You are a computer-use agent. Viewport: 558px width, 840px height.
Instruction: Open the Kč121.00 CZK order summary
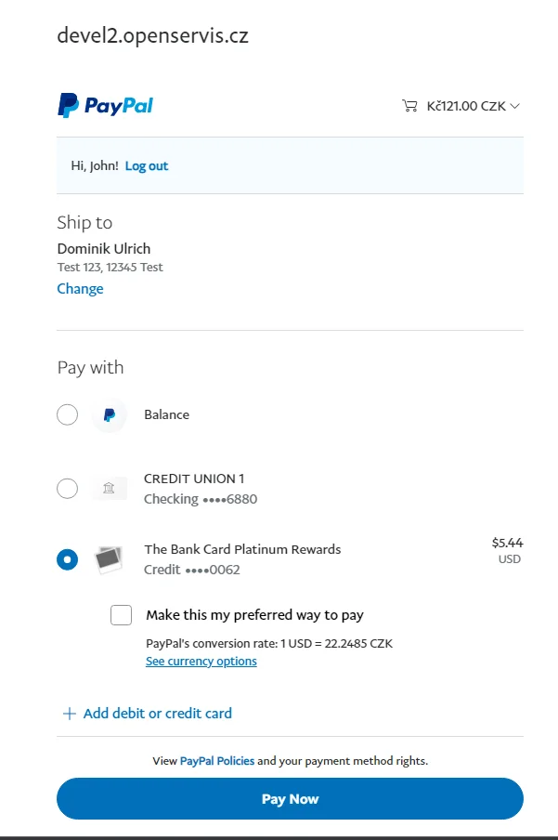(466, 106)
